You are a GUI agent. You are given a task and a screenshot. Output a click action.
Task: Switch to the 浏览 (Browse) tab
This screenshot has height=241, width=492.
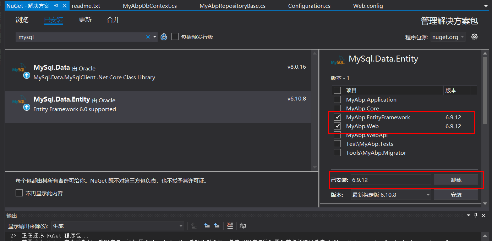(22, 20)
